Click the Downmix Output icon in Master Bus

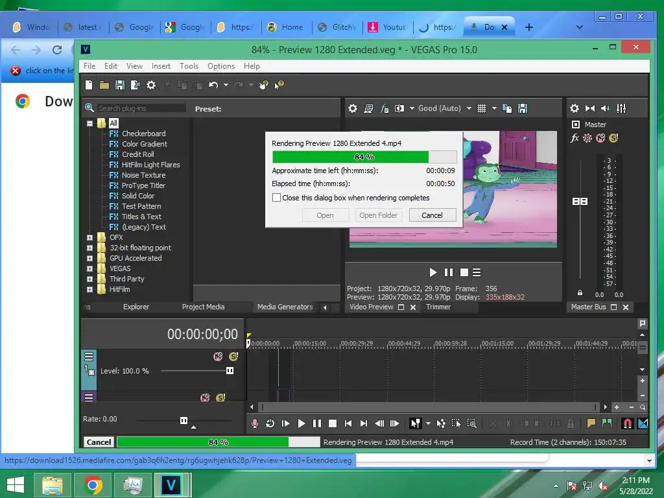590,108
